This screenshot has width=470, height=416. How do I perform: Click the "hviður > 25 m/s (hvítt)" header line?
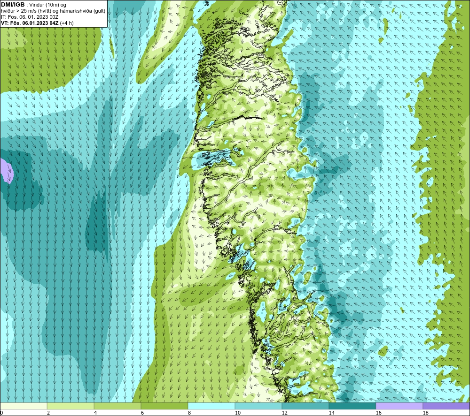(53, 11)
